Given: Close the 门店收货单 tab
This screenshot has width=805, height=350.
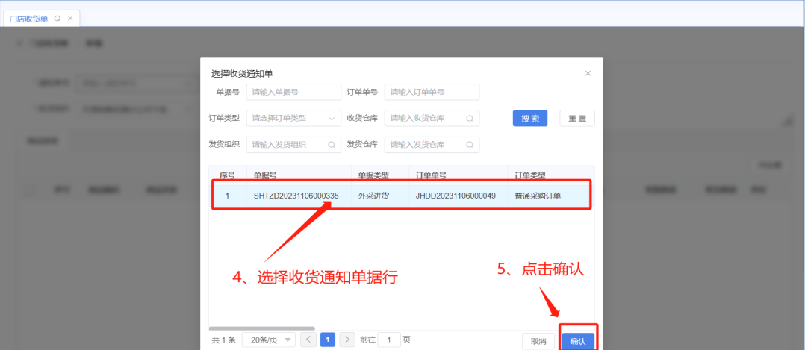Looking at the screenshot, I should tap(70, 18).
